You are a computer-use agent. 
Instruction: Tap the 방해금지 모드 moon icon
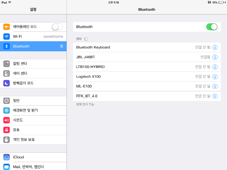7,83
